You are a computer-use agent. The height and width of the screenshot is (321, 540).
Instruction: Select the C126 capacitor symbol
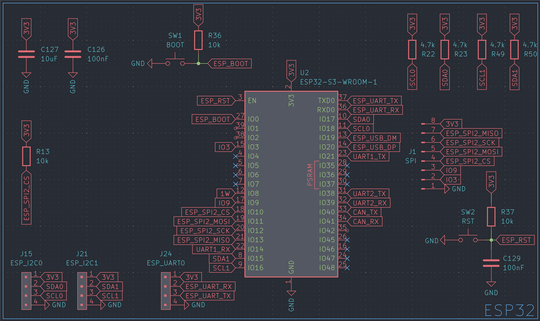click(73, 54)
